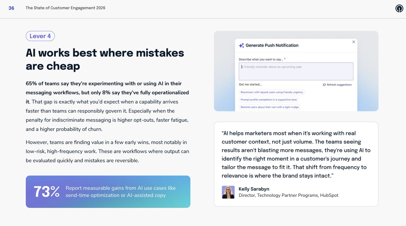Click the sparkle icon beside Generate Push Notification
Image resolution: width=406 pixels, height=226 pixels.
coord(241,46)
